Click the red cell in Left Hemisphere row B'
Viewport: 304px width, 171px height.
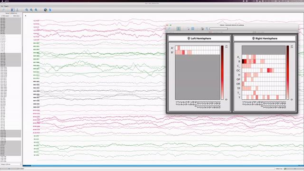tap(183, 53)
